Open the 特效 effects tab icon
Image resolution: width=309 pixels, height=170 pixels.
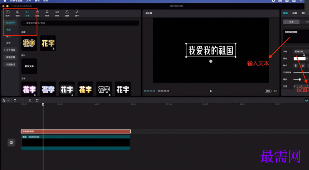tap(47, 13)
